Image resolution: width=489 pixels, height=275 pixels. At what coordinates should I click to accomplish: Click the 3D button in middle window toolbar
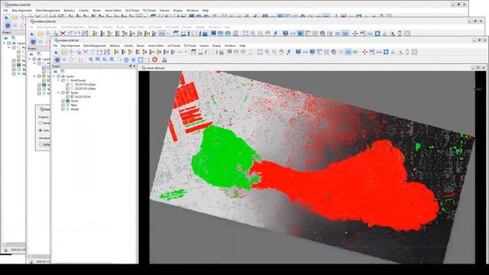coord(345,34)
